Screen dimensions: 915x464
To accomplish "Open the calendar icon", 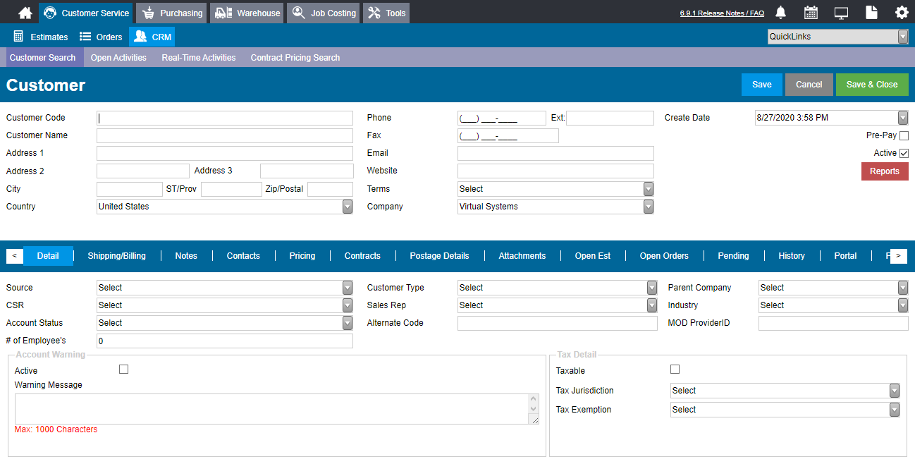I will pos(811,13).
